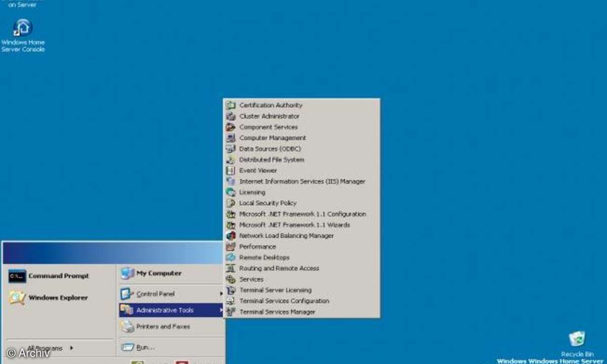The width and height of the screenshot is (607, 364).
Task: Click the Performance monitor icon
Action: click(231, 247)
